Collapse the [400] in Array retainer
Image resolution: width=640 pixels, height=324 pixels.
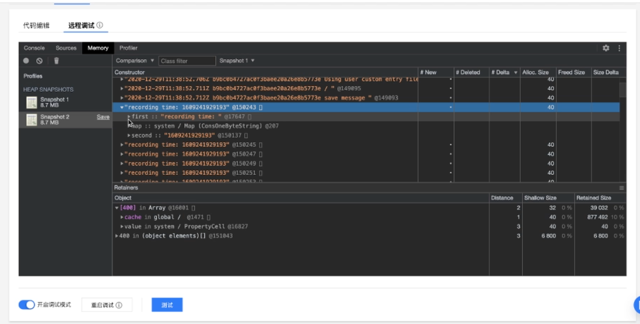pyautogui.click(x=117, y=208)
